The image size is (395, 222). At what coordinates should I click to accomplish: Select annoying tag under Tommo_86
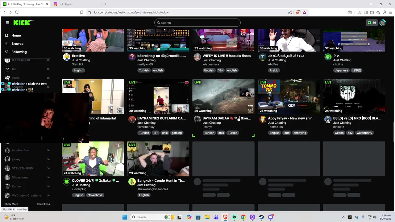[x=300, y=133]
